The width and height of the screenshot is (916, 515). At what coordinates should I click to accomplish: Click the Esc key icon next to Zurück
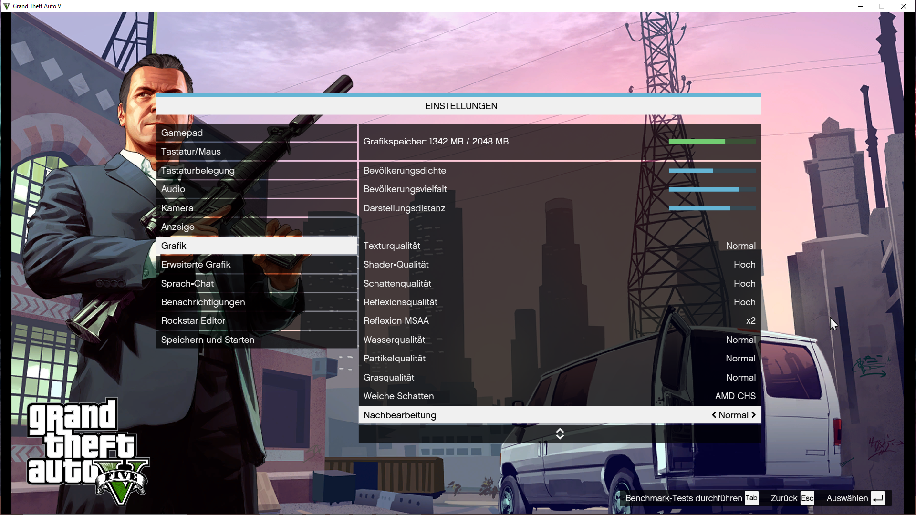(807, 498)
